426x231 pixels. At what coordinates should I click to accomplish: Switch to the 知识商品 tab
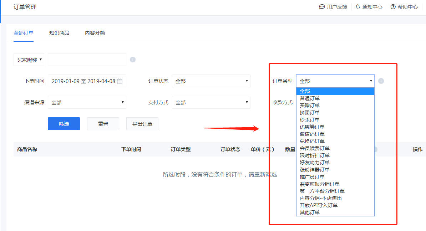click(x=59, y=33)
